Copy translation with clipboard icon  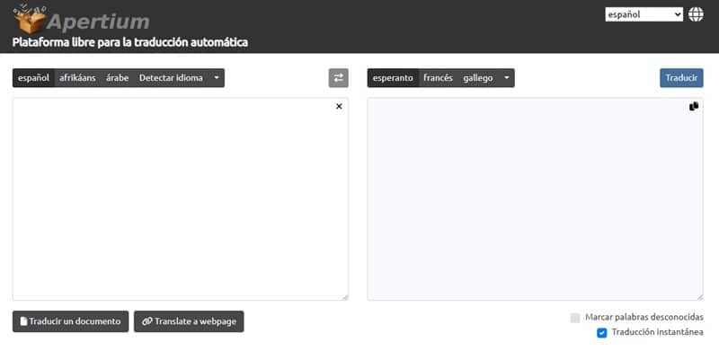pos(694,106)
